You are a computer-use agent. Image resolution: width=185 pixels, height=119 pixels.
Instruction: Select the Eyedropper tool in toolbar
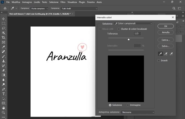(3, 47)
